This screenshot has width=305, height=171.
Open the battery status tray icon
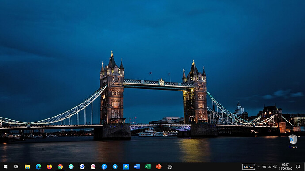(x=264, y=167)
